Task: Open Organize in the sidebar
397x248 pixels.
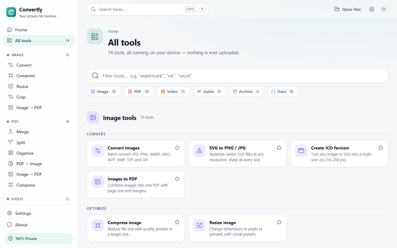Action: [x=39, y=153]
